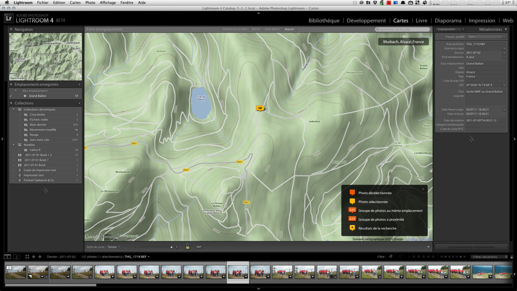Open the Affichage menu
This screenshot has height=291, width=517.
(108, 3)
